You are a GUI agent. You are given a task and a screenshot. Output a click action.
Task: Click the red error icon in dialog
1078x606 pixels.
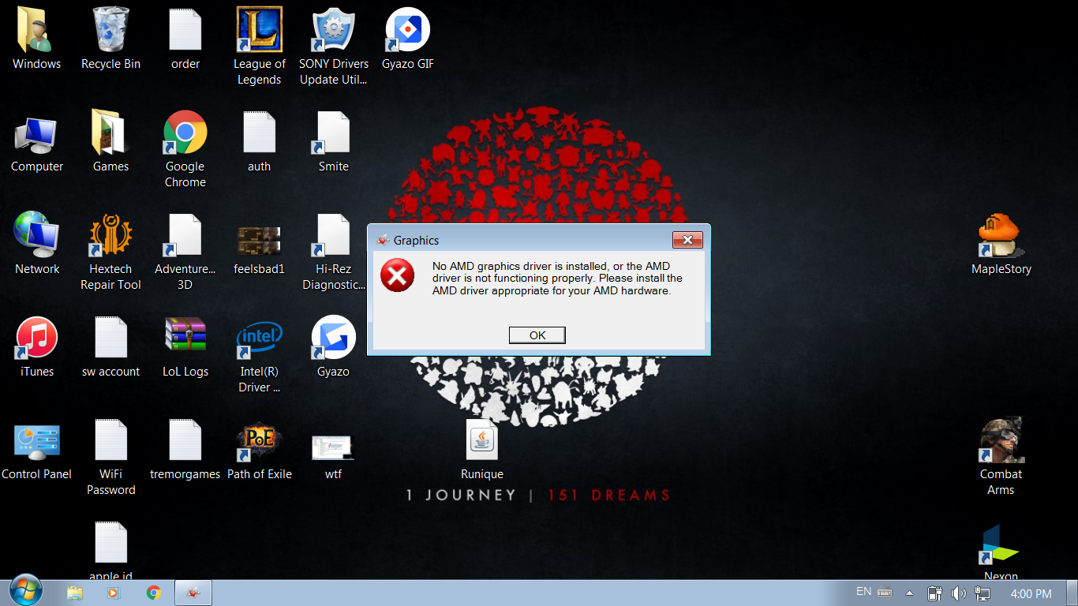coord(397,275)
